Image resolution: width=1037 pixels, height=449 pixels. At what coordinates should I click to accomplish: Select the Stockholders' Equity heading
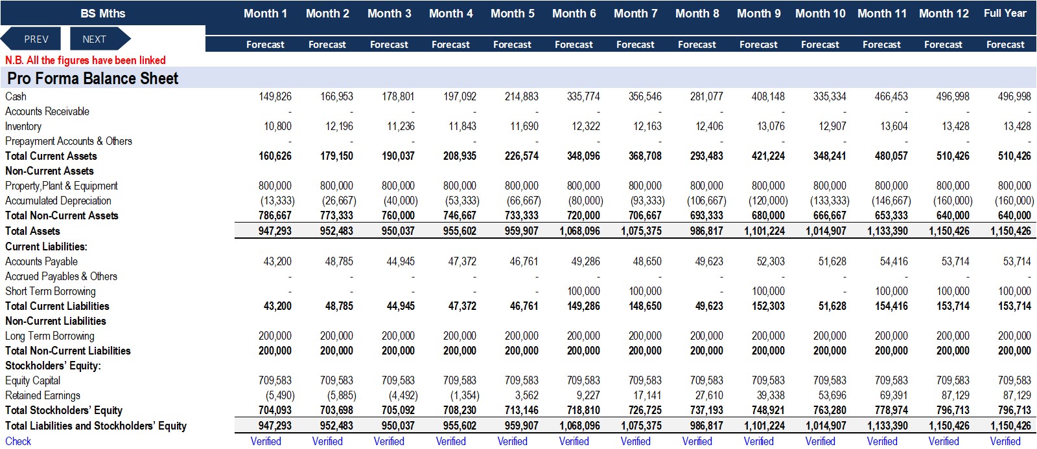coord(53,366)
